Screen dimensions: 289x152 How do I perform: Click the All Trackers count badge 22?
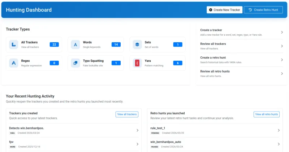coord(54,44)
